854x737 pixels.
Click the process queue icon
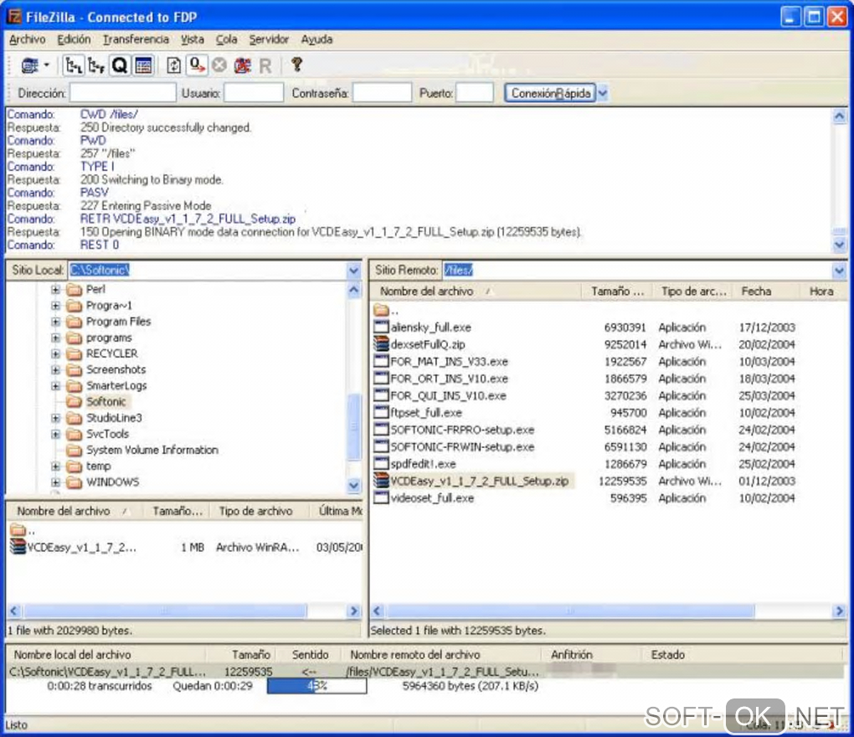click(x=197, y=66)
